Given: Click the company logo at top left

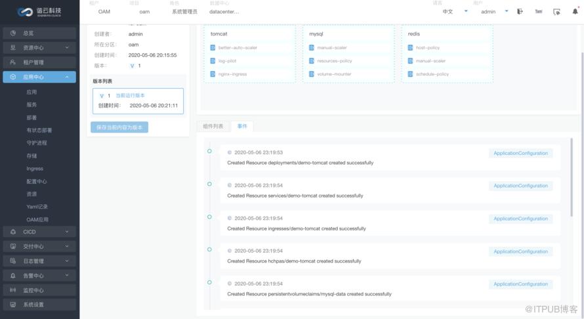Looking at the screenshot, I should (39, 12).
